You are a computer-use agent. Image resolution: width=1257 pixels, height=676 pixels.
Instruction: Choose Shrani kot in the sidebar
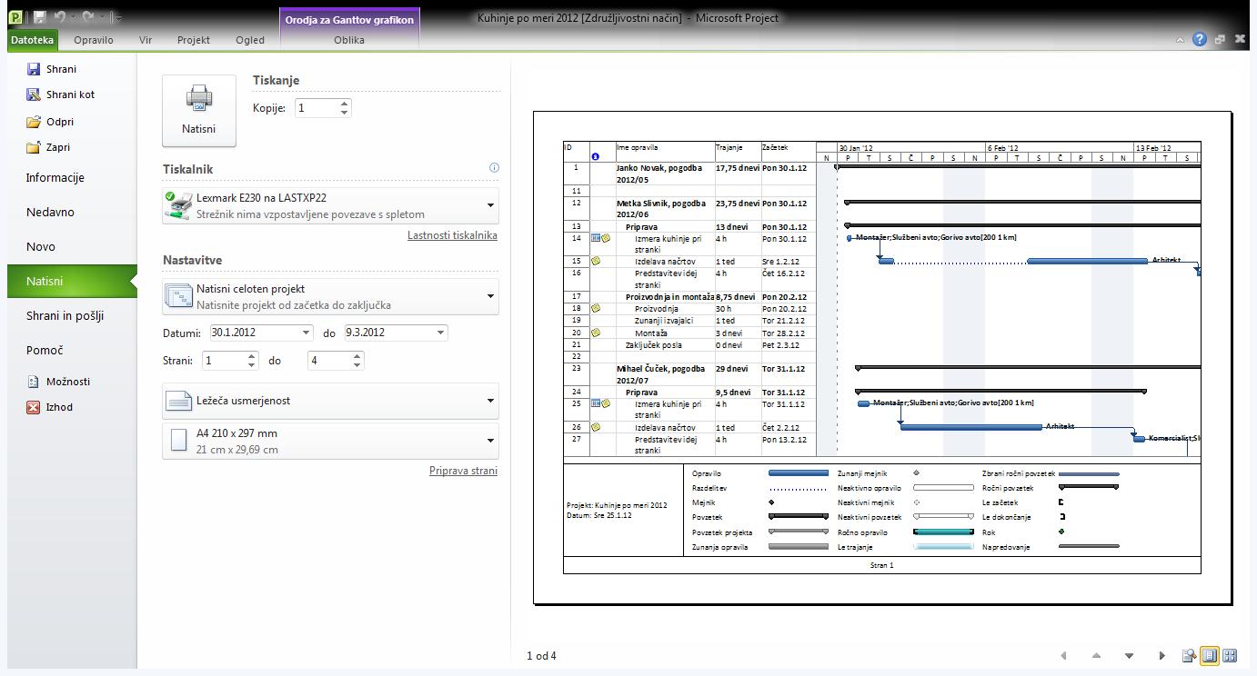point(61,94)
